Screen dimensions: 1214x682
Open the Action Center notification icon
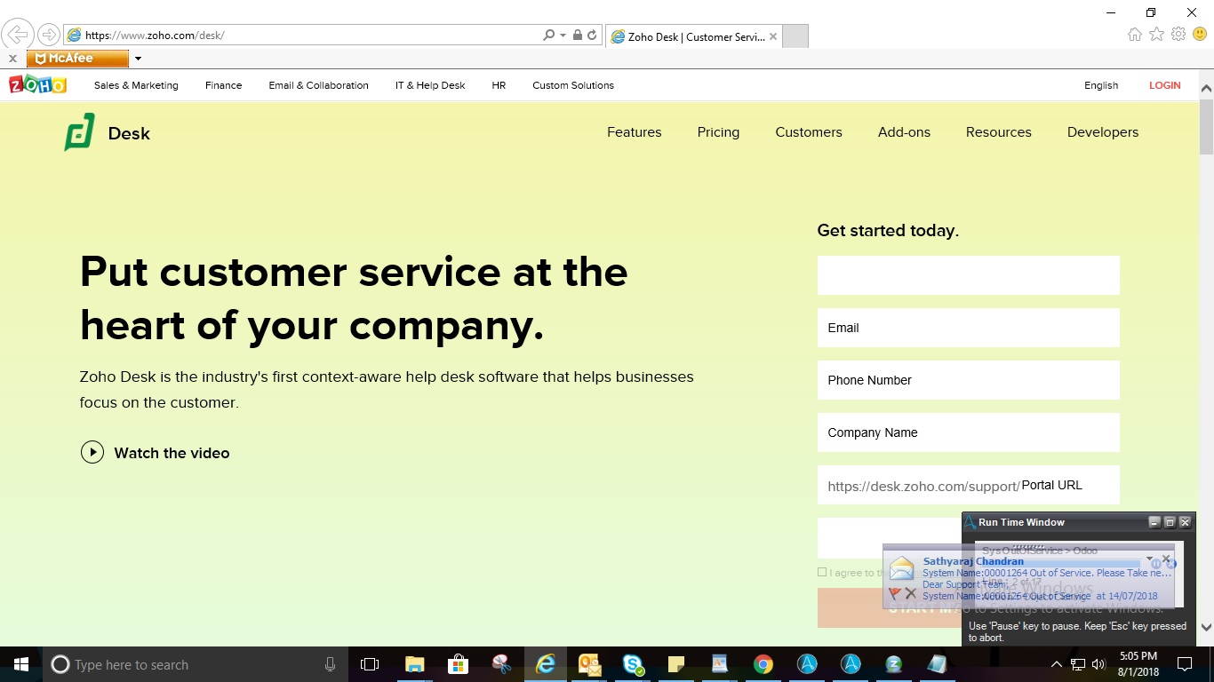(x=1184, y=664)
